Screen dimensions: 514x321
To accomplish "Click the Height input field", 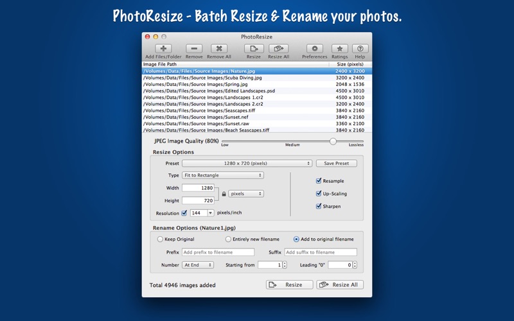I will pos(198,200).
